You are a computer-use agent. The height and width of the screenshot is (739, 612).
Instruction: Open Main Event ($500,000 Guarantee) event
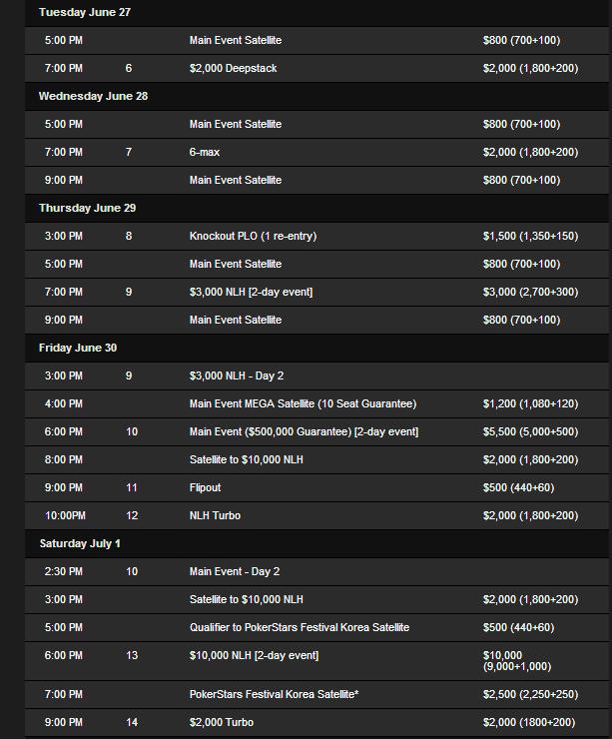pyautogui.click(x=304, y=431)
